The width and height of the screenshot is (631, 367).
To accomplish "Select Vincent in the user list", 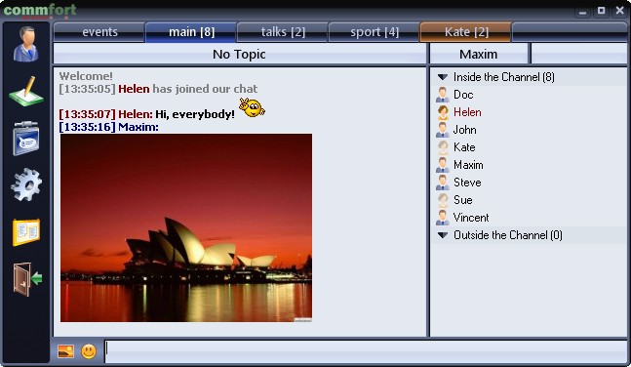I will (470, 218).
